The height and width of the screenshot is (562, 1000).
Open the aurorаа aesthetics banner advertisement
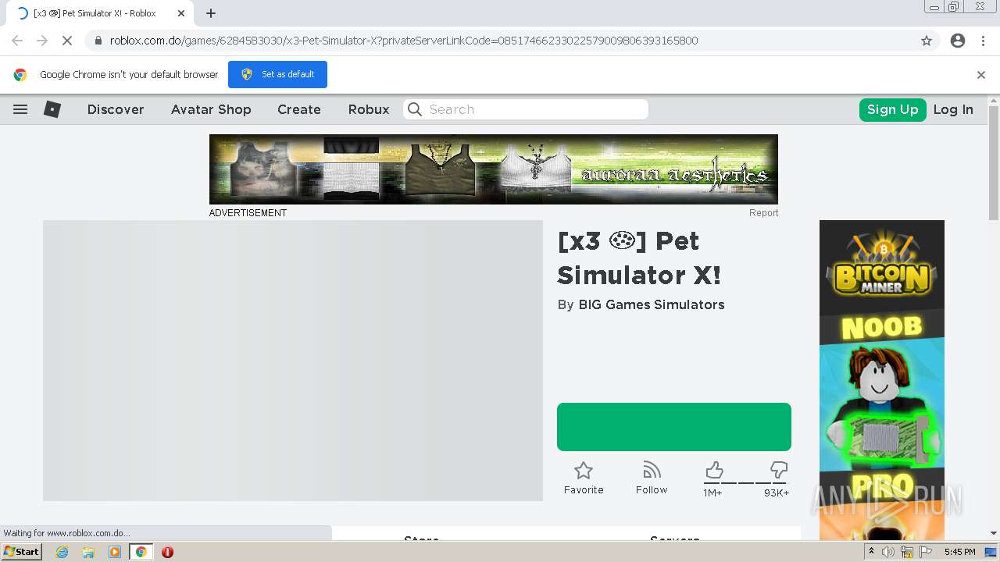click(x=494, y=169)
